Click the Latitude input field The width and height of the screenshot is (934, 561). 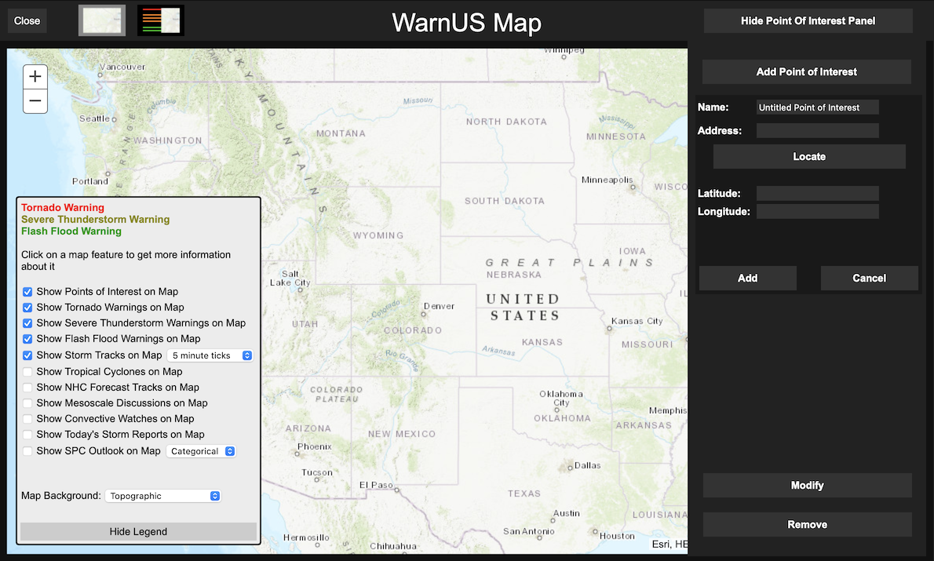(817, 193)
